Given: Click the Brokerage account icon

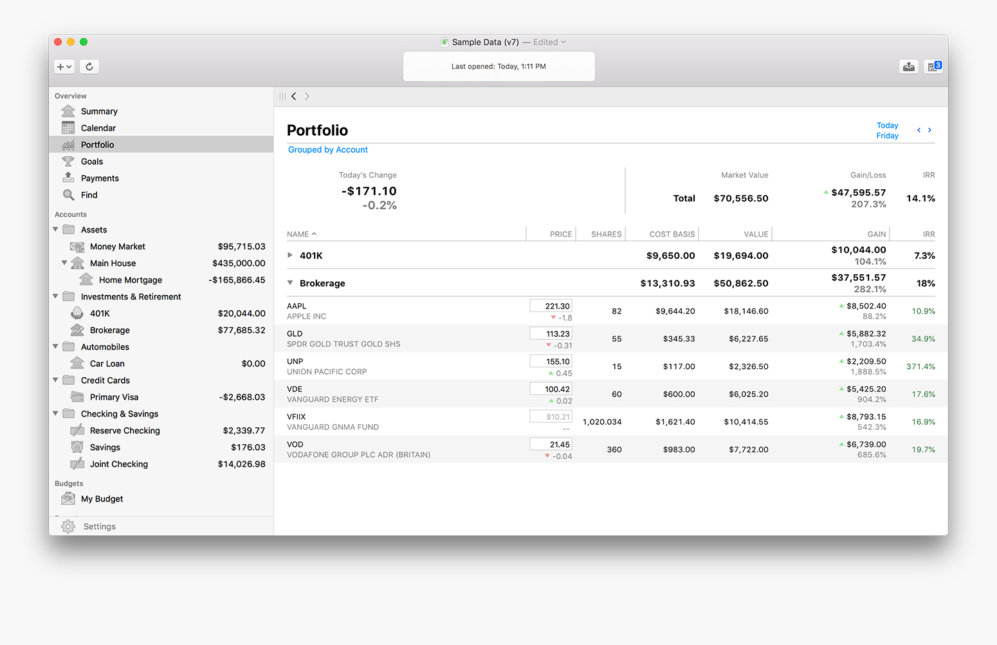Looking at the screenshot, I should click(77, 330).
